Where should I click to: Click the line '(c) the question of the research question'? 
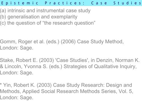(x=48, y=23)
